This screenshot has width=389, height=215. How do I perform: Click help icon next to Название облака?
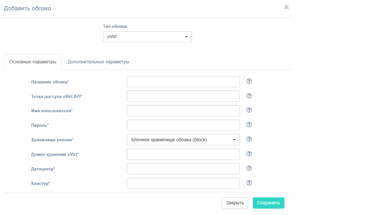pos(249,81)
